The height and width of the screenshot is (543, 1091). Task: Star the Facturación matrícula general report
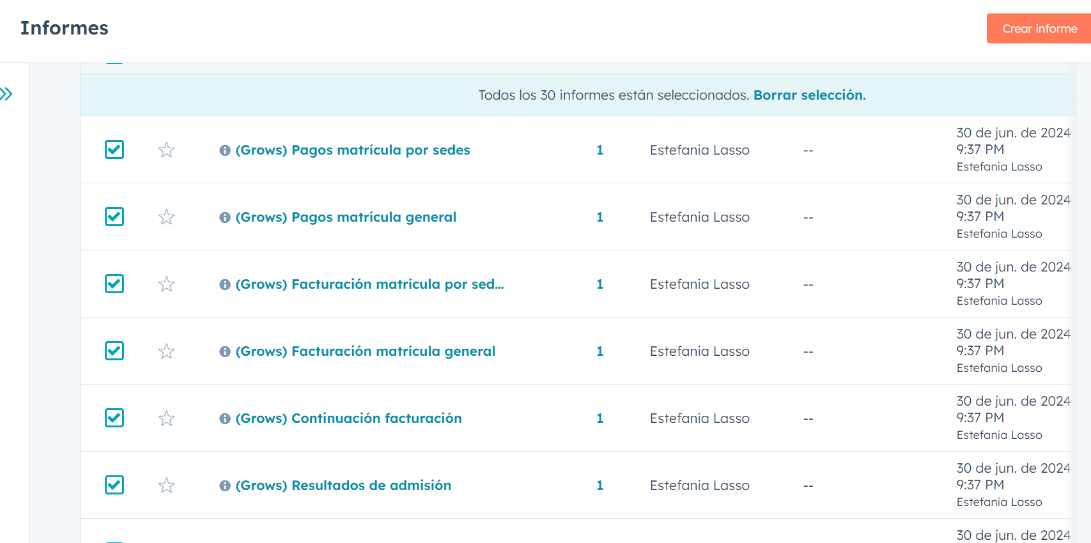[x=167, y=351]
